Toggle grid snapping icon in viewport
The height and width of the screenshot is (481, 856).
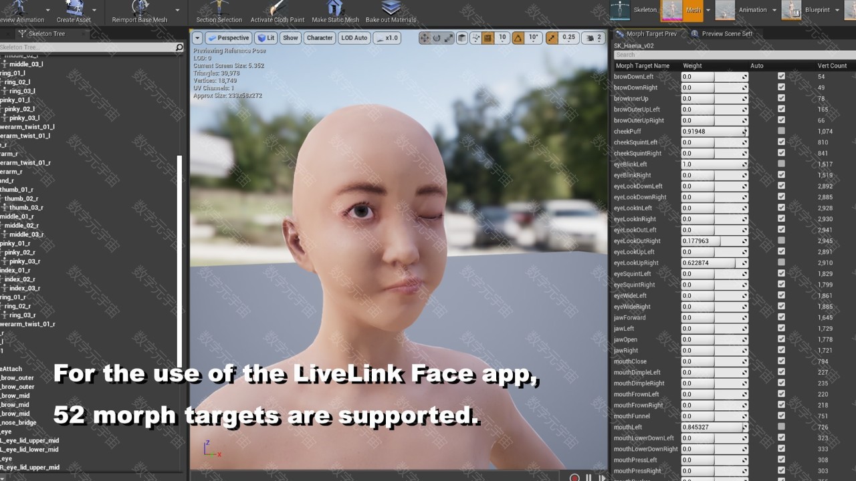[488, 38]
